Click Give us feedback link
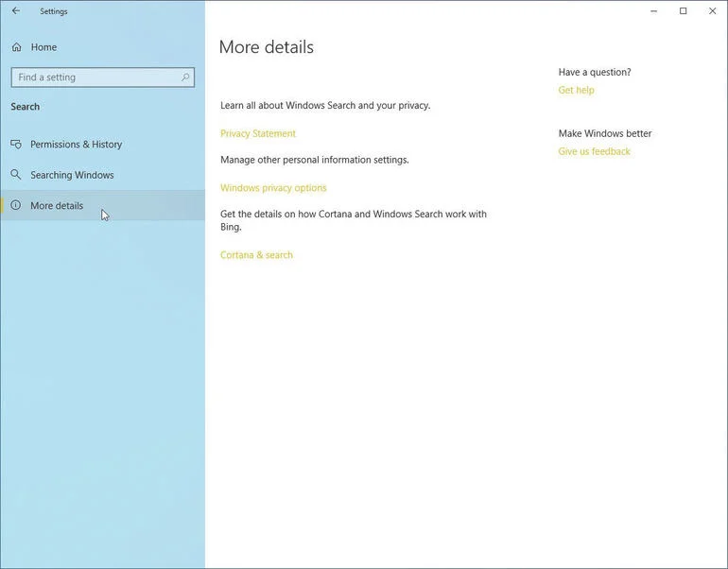The image size is (728, 569). (595, 151)
